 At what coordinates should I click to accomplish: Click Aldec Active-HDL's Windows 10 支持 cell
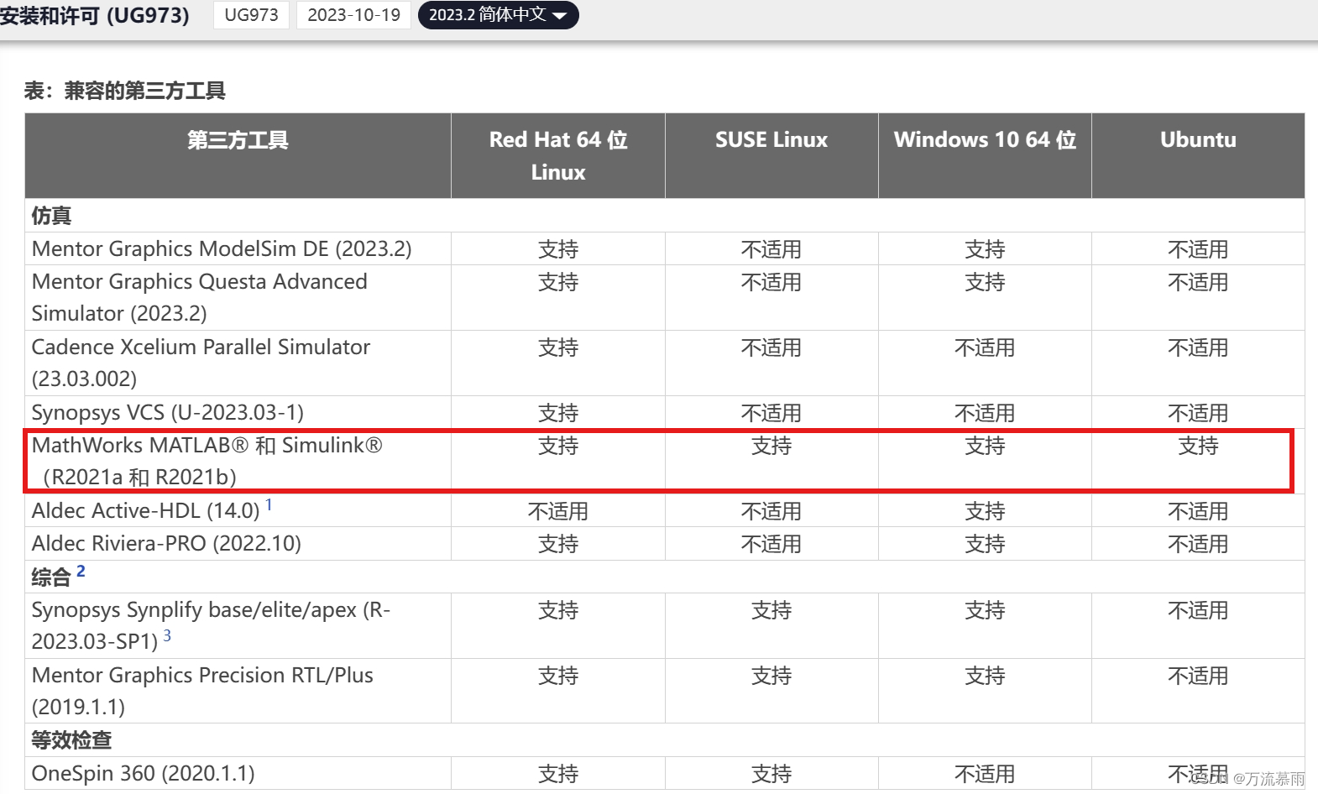pyautogui.click(x=985, y=511)
